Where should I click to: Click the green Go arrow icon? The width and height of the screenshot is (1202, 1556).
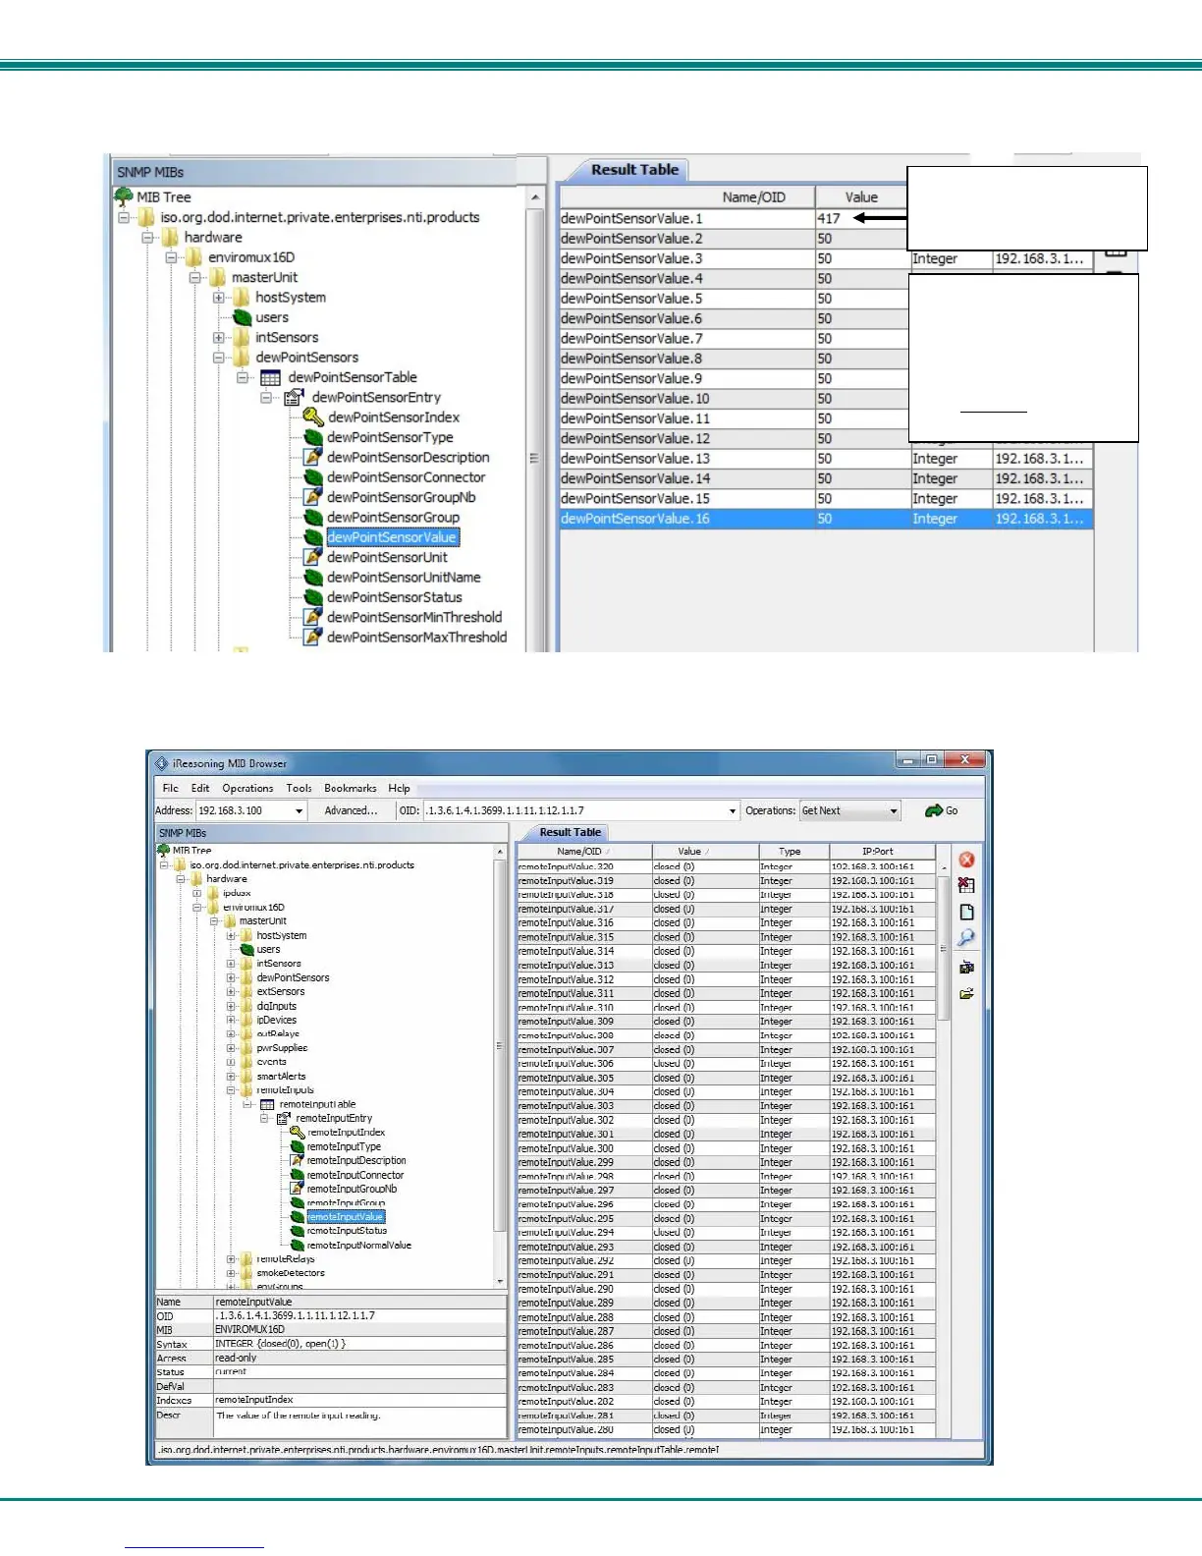[933, 810]
